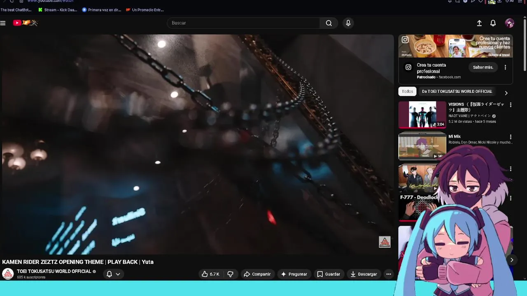Open the ad options three-dot menu
The height and width of the screenshot is (296, 527).
(505, 67)
